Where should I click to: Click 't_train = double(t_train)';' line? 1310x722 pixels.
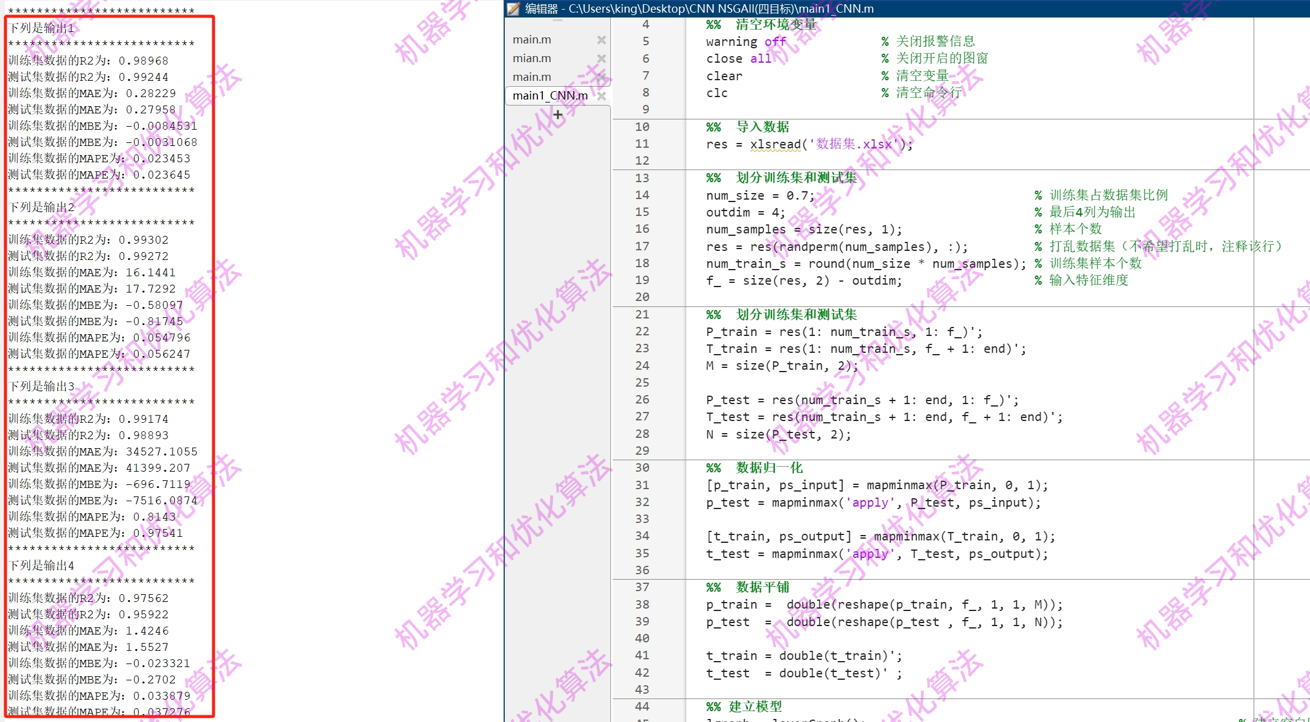(804, 656)
